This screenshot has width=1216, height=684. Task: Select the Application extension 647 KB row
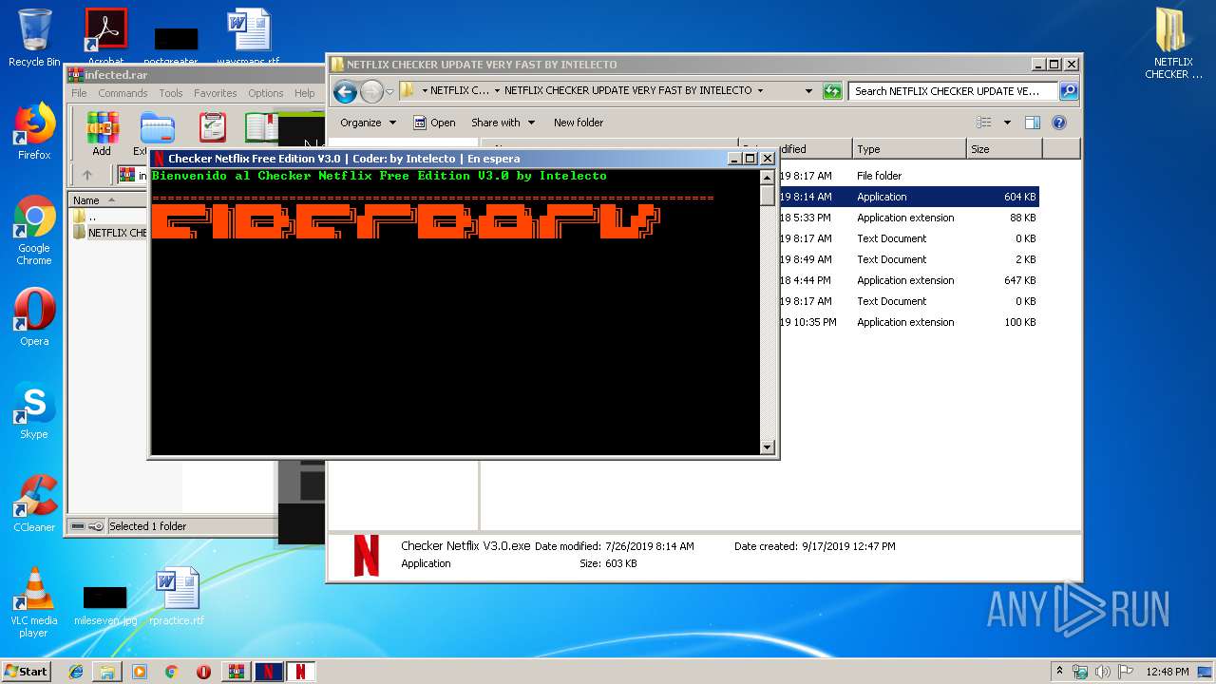pyautogui.click(x=909, y=280)
